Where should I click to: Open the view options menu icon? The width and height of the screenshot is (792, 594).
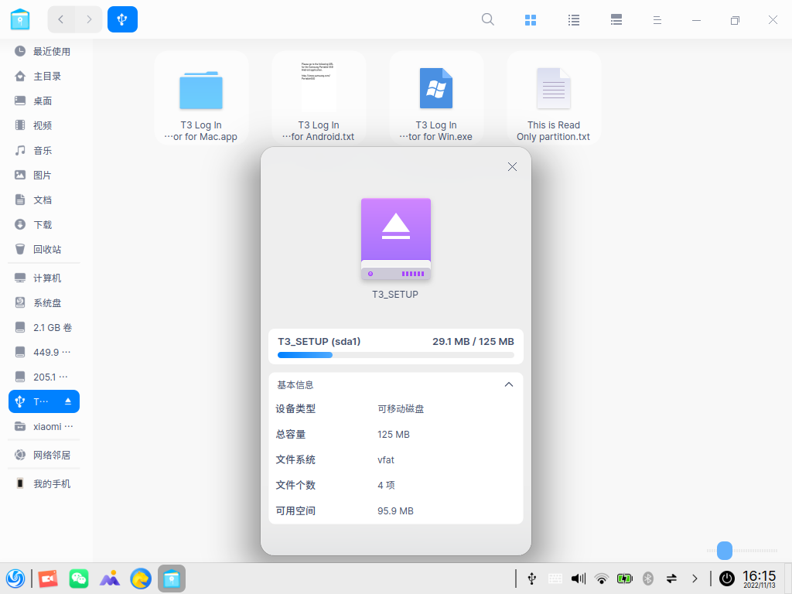pyautogui.click(x=657, y=19)
